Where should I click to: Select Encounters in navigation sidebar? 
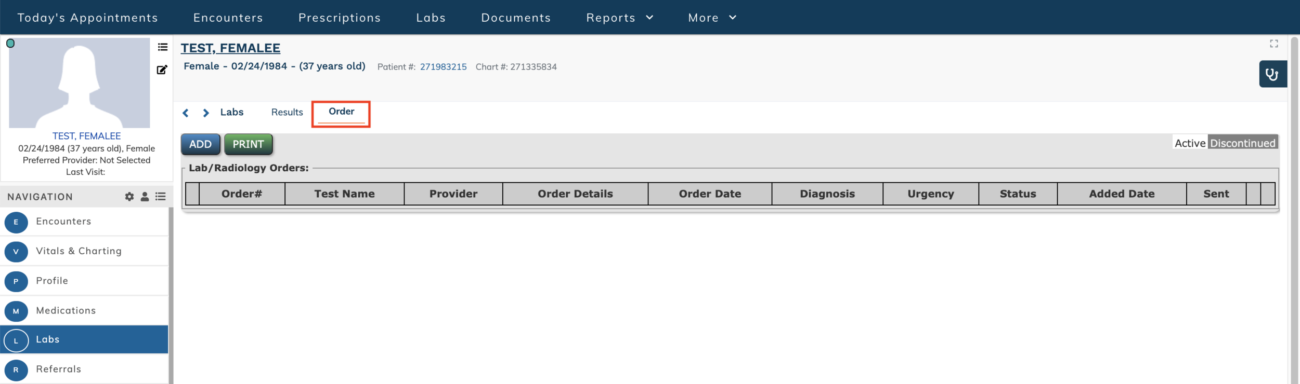(84, 222)
